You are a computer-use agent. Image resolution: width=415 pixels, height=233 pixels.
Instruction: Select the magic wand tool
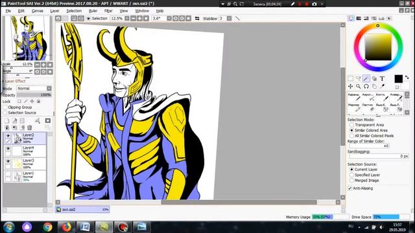(366, 78)
